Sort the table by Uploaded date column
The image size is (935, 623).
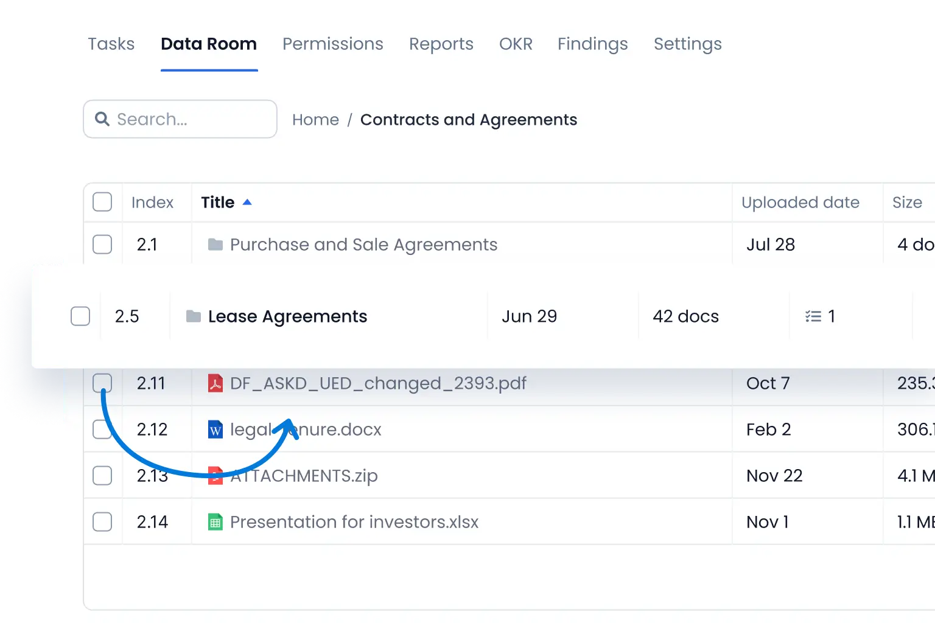(x=800, y=202)
